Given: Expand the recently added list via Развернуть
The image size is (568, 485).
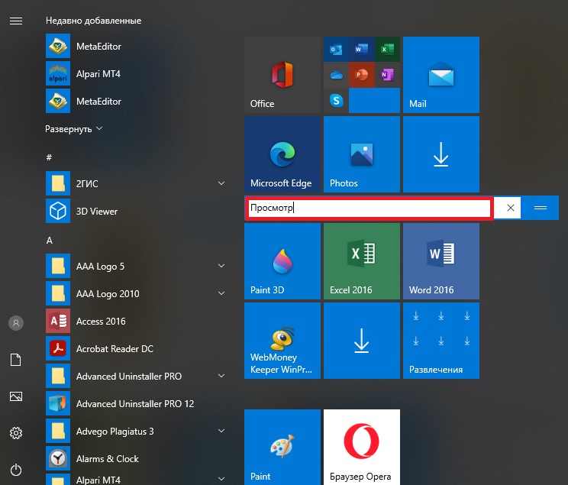Looking at the screenshot, I should tap(74, 128).
